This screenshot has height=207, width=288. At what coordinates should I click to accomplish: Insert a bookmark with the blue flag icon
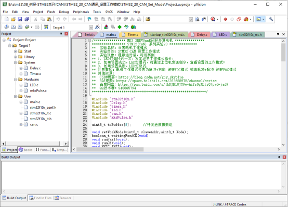coord(89,19)
